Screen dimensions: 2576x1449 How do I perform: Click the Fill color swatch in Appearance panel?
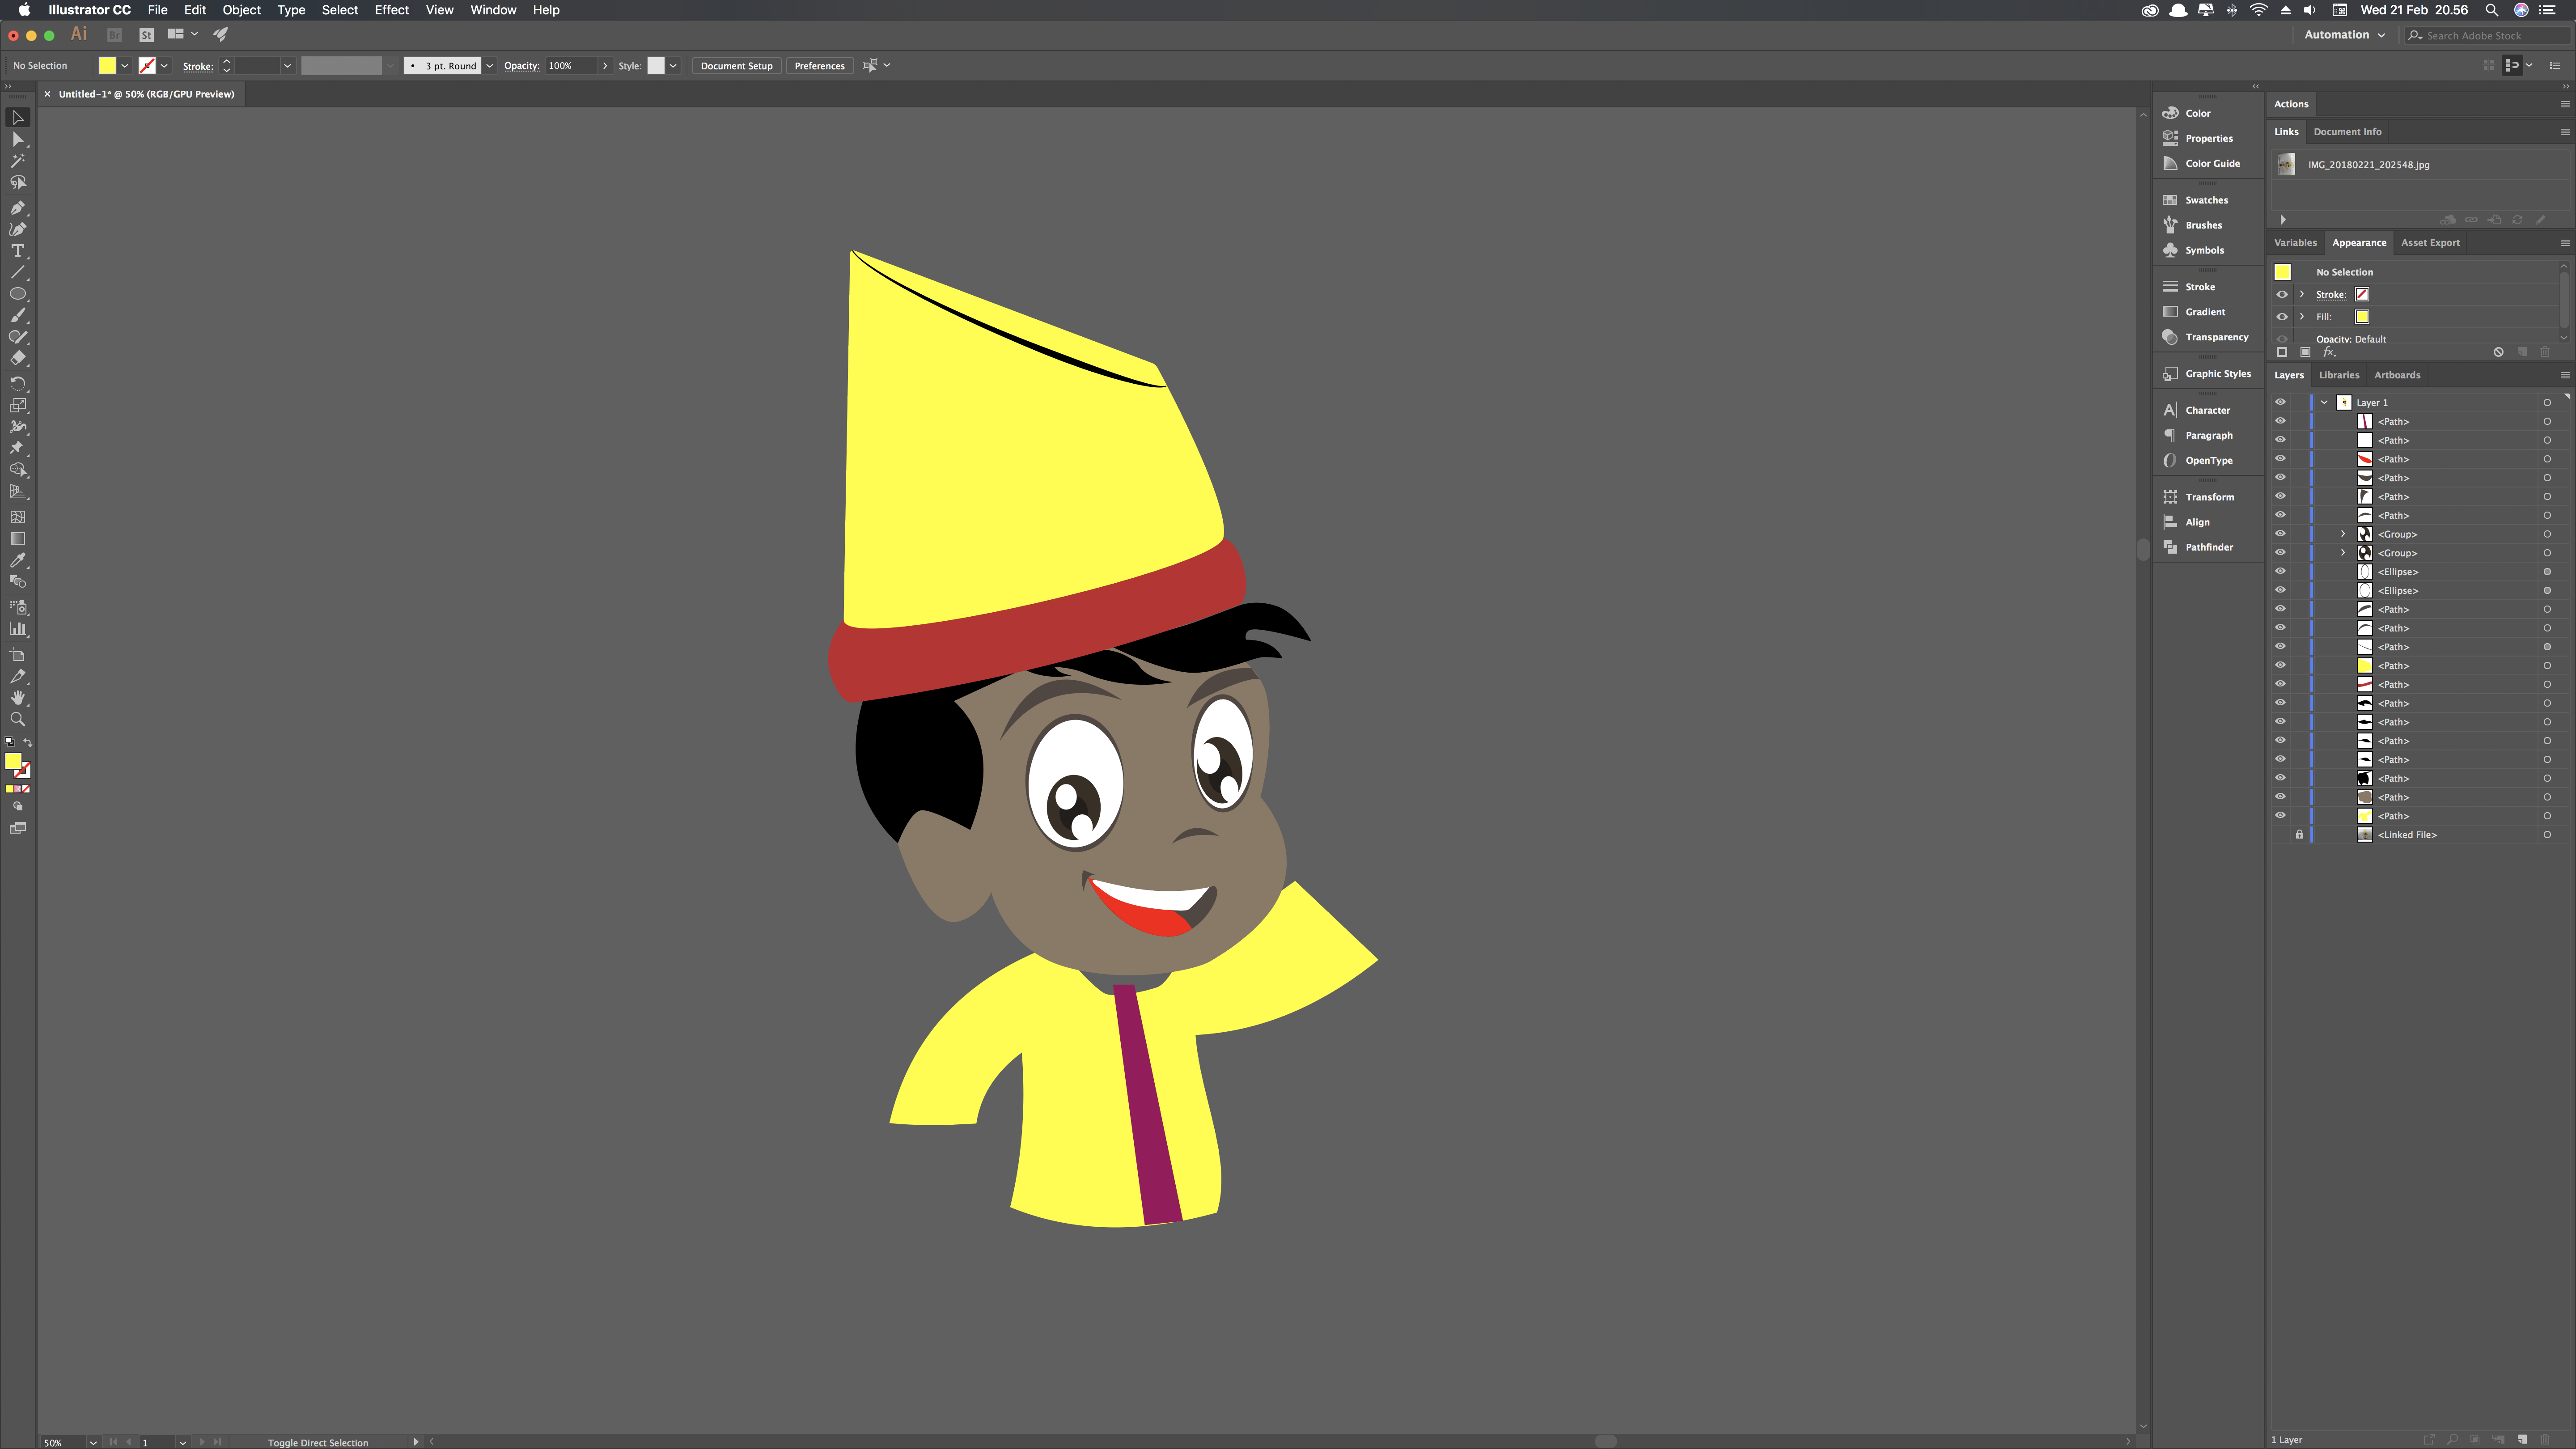(x=2362, y=316)
